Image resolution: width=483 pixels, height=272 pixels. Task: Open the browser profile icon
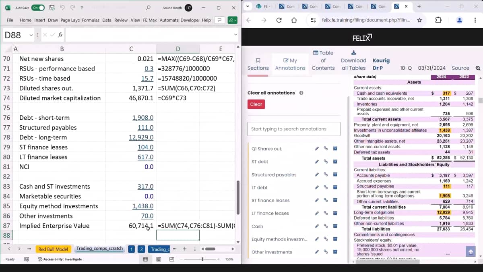(460, 20)
